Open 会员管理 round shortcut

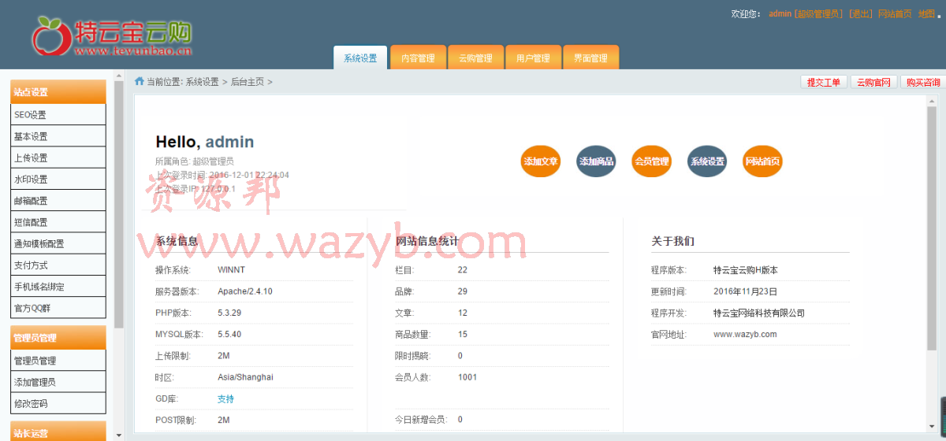[x=651, y=161]
